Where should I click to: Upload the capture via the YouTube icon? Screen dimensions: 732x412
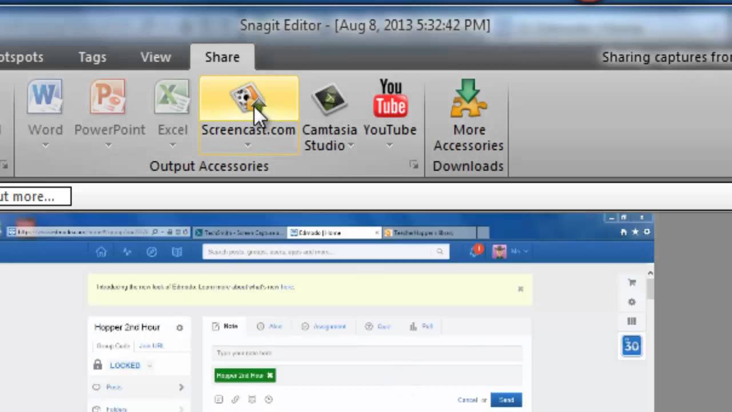[390, 98]
